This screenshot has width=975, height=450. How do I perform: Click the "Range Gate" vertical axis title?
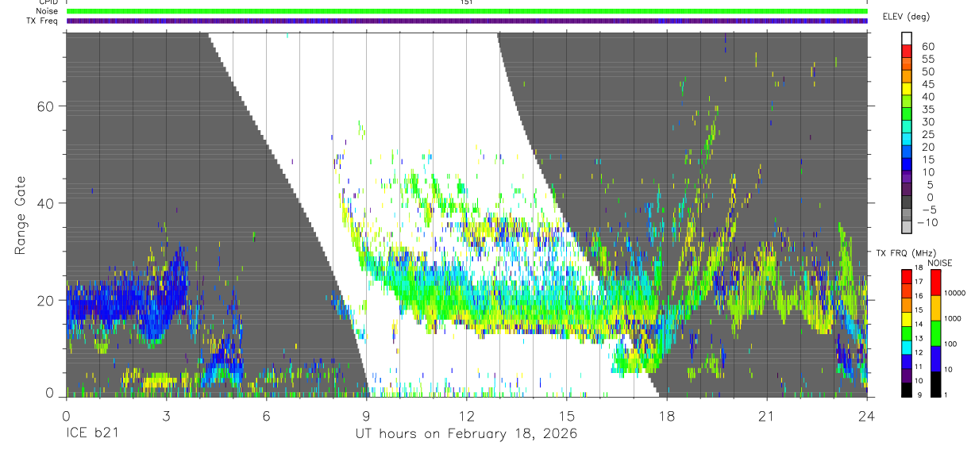coord(20,215)
